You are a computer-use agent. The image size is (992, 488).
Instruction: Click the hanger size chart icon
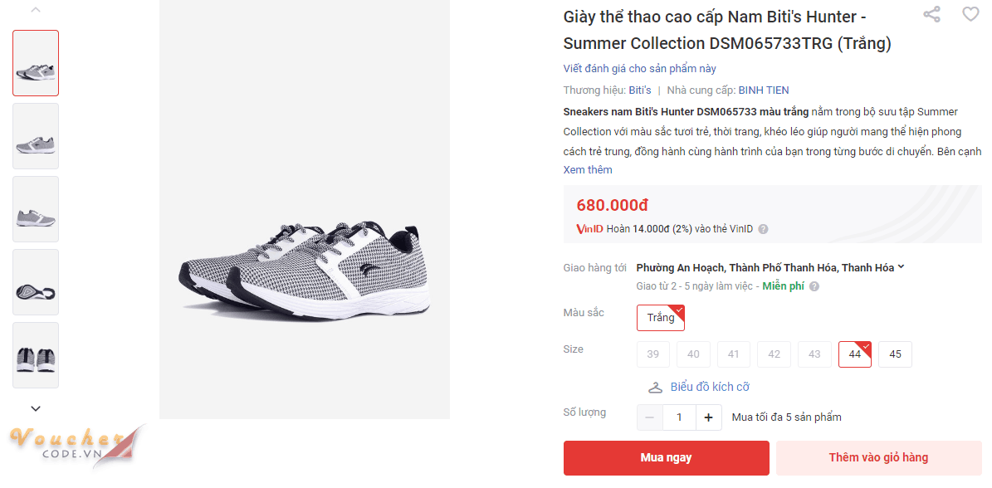[656, 387]
